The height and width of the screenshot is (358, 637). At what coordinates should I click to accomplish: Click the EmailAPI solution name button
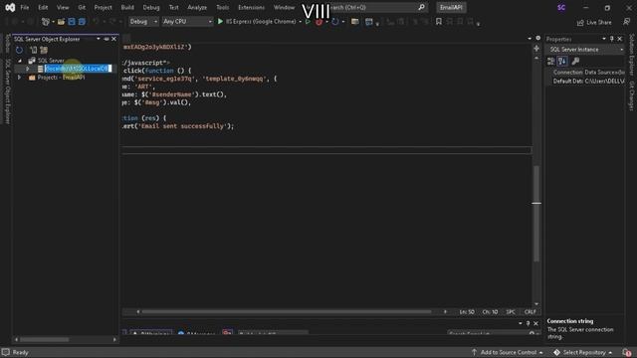coord(451,7)
